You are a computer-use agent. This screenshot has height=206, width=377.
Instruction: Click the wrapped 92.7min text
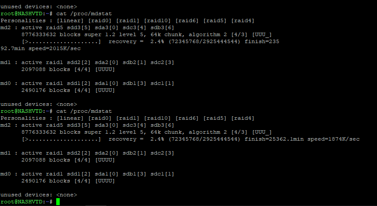click(x=13, y=48)
